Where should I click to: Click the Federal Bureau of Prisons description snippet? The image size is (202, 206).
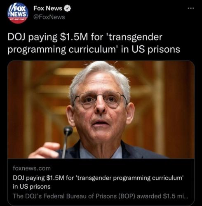coord(100,196)
